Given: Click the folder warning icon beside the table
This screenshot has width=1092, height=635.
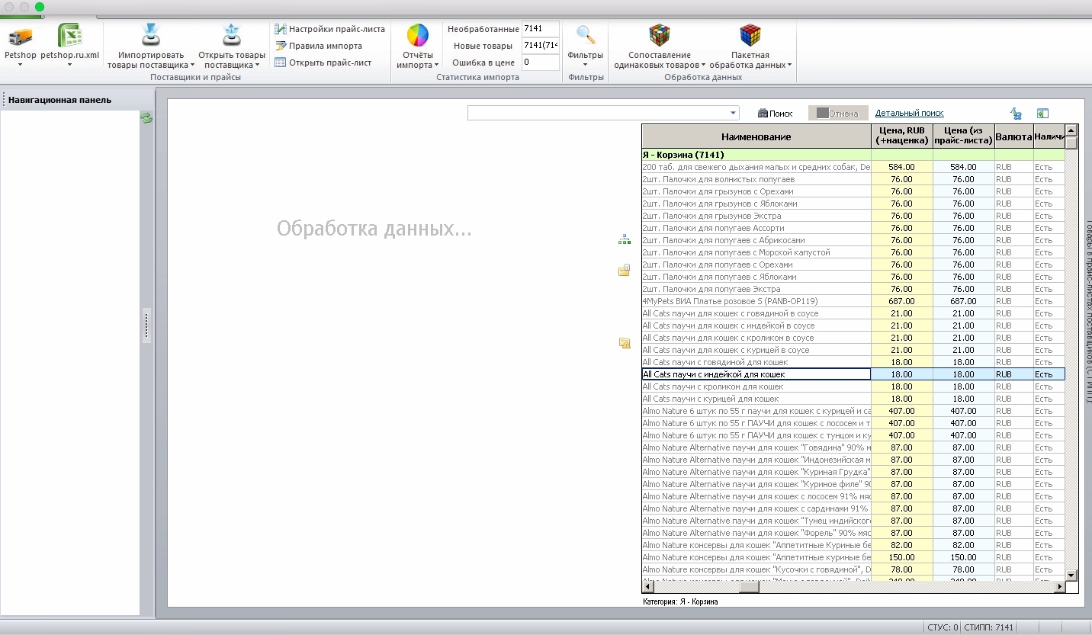Looking at the screenshot, I should coord(625,343).
